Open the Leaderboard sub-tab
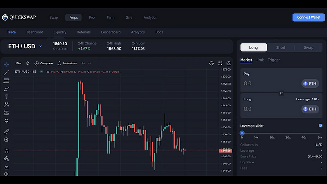The height and width of the screenshot is (184, 327). [x=111, y=32]
